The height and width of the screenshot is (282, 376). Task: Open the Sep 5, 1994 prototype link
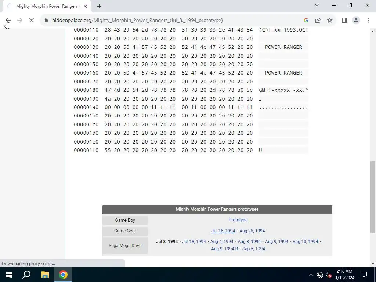coord(253,249)
